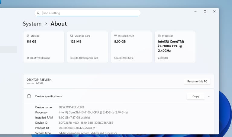This screenshot has height=137, width=232.
Task: Click the Processor card icon
Action: point(159,36)
